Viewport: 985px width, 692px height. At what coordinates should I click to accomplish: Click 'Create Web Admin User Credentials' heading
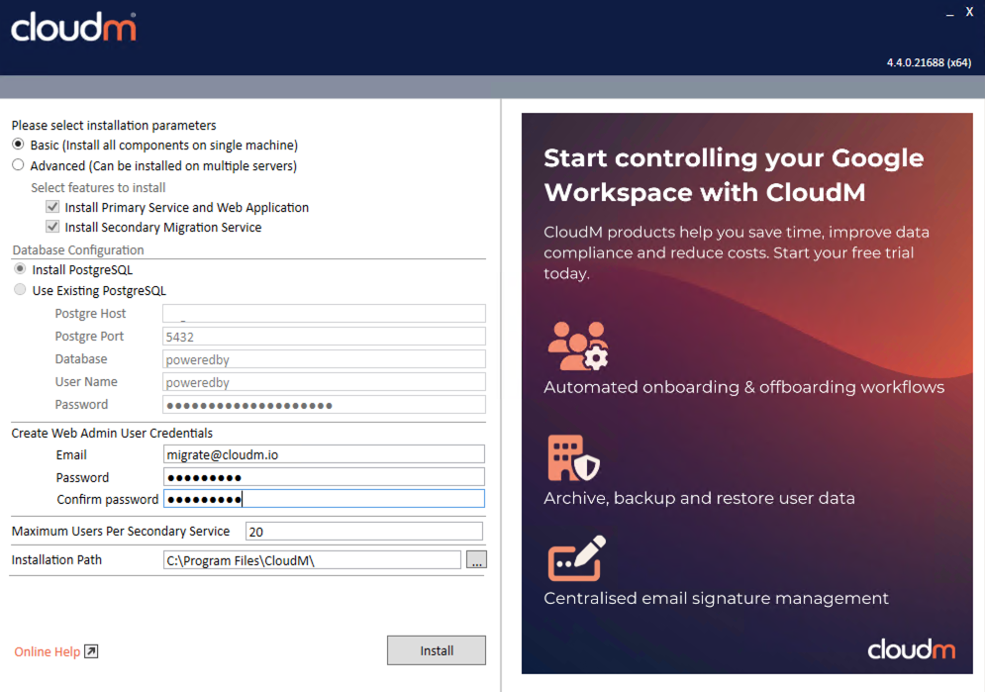pos(112,434)
